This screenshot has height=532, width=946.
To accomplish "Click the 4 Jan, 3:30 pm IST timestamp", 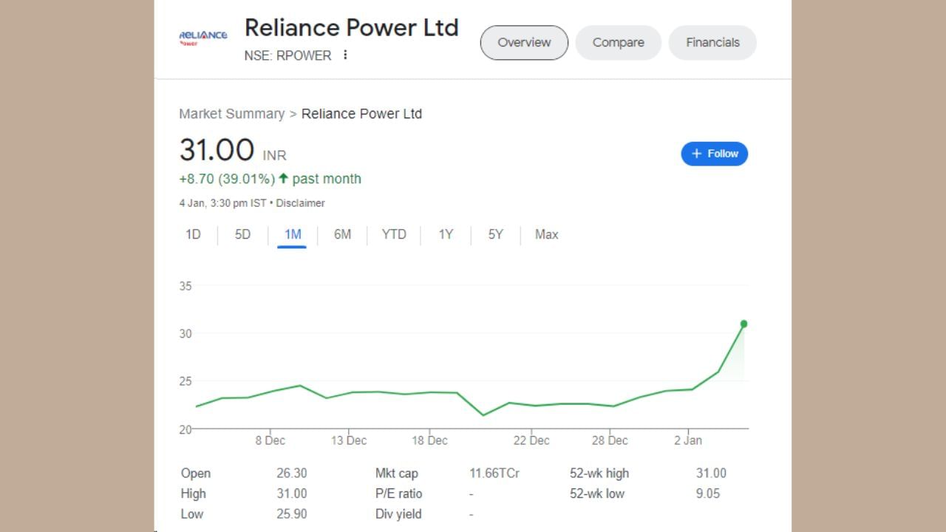I will click(x=223, y=203).
